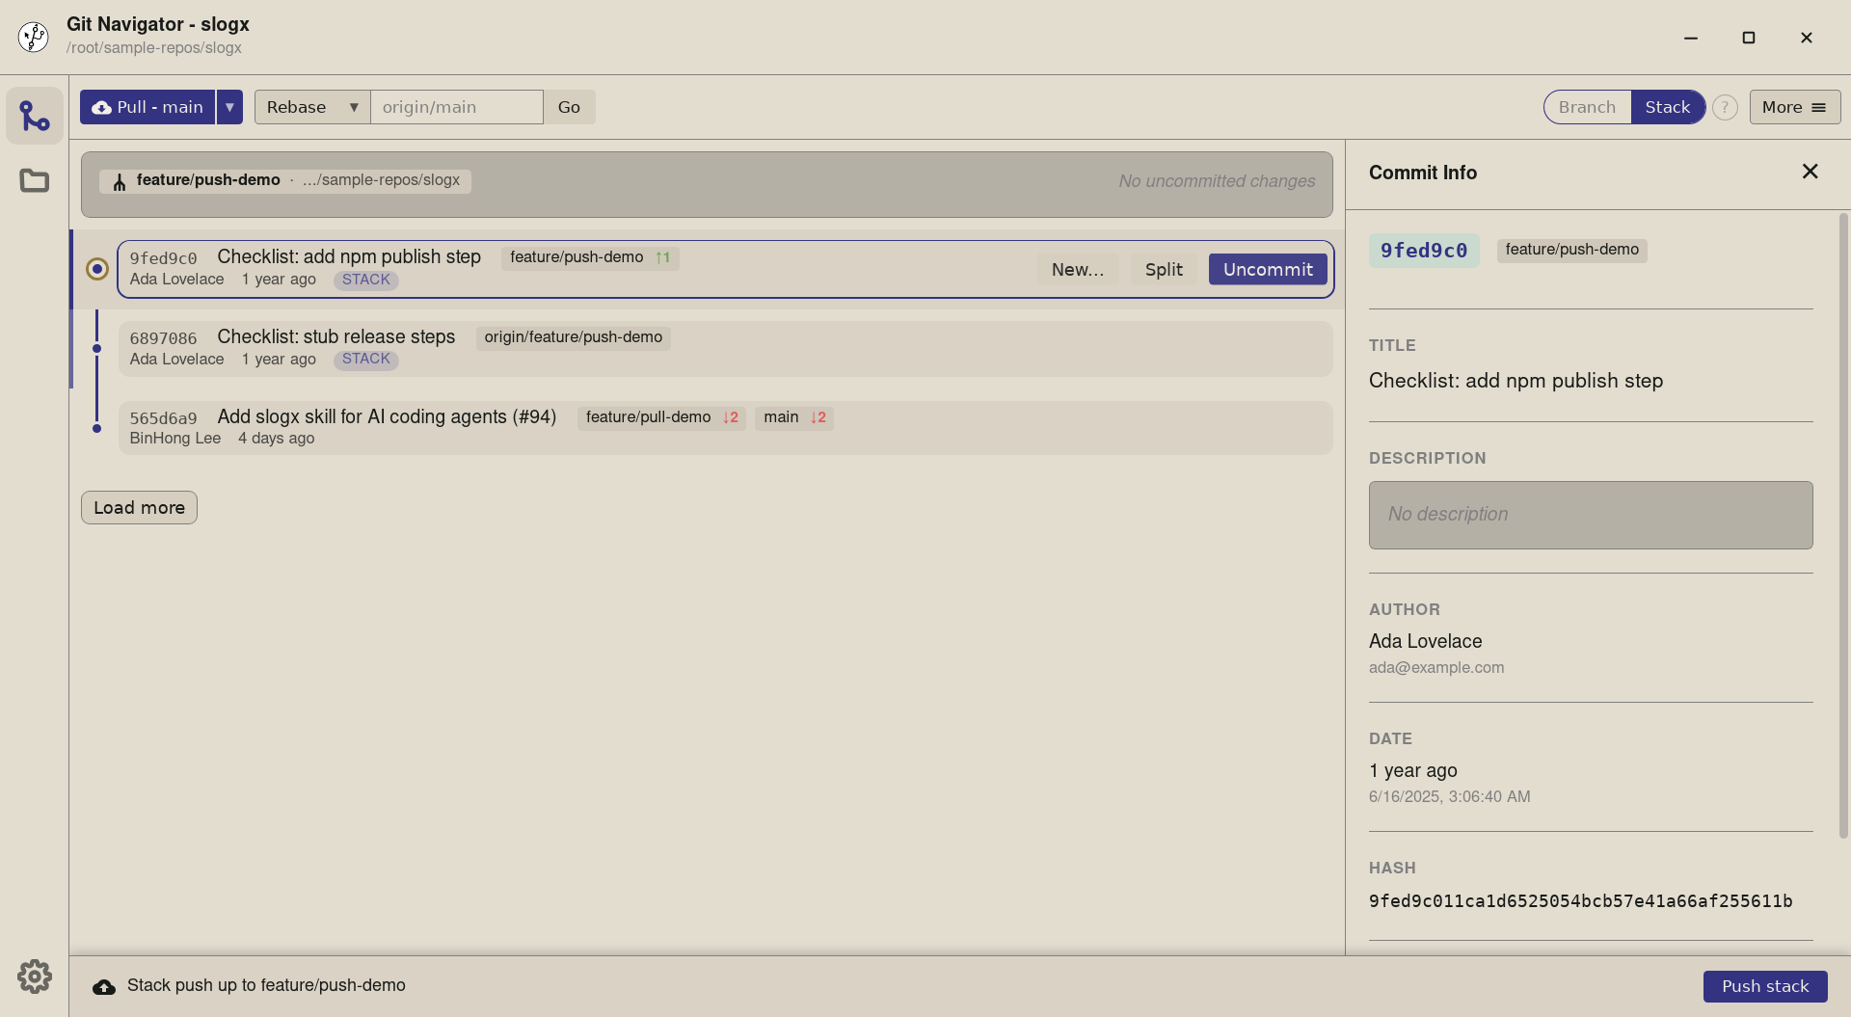This screenshot has width=1851, height=1017.
Task: Click 'Stack push up to feature/push-demo' status text
Action: (x=266, y=985)
